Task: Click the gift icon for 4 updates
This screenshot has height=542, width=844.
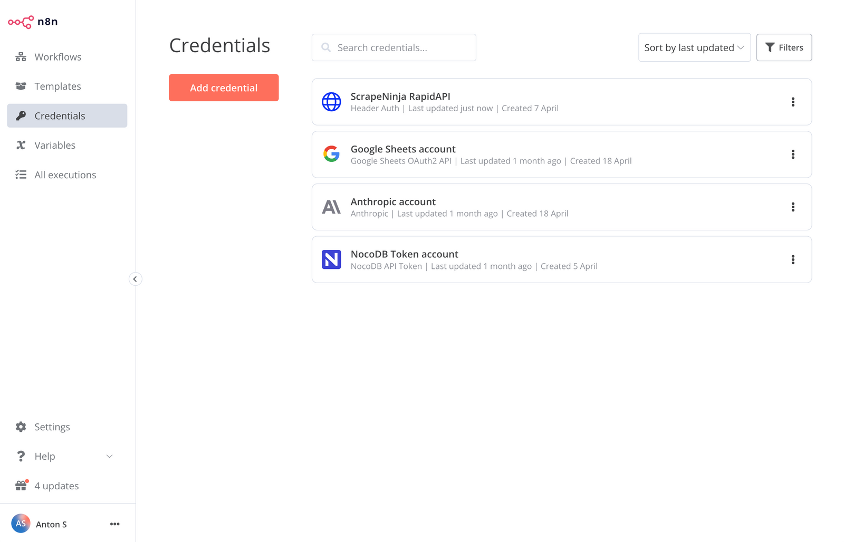Action: 21,486
